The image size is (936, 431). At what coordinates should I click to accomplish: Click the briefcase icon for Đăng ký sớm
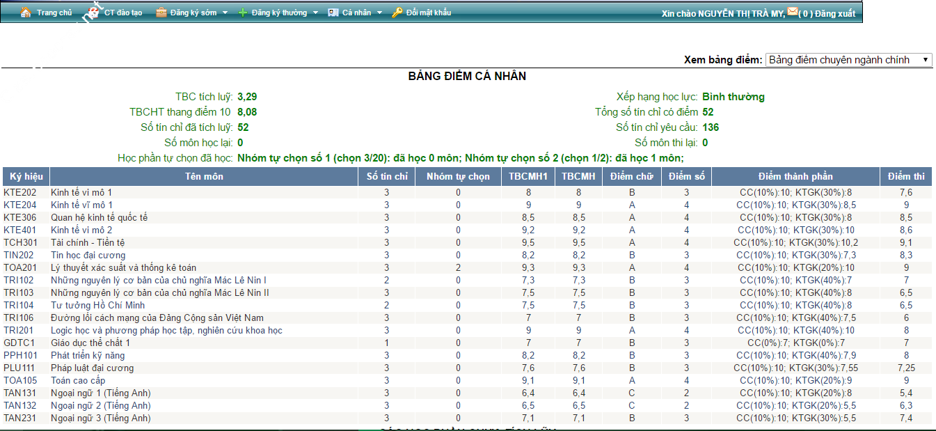click(x=161, y=13)
